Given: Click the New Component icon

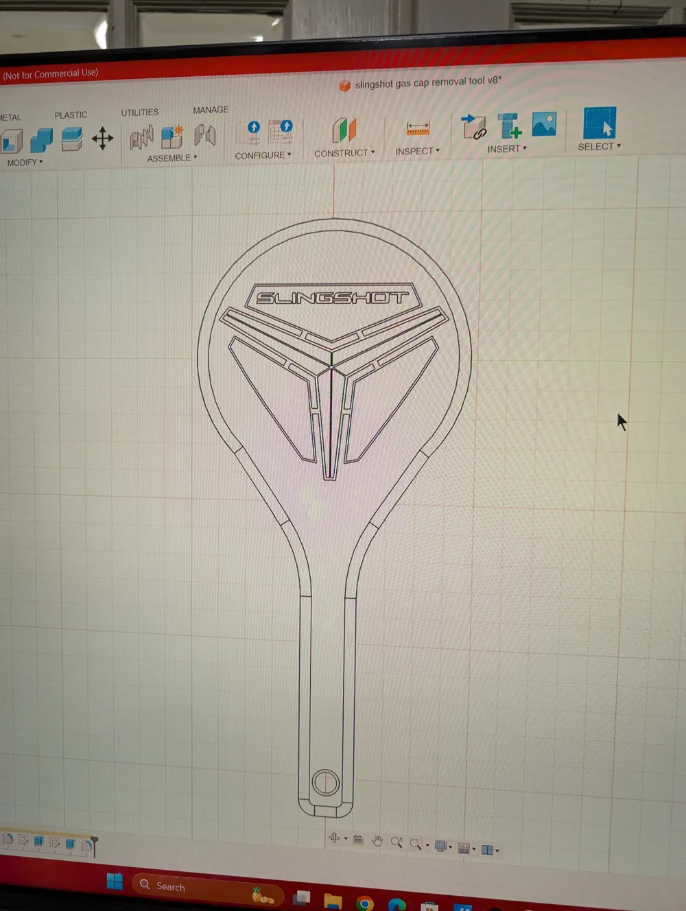Looking at the screenshot, I should pos(172,136).
